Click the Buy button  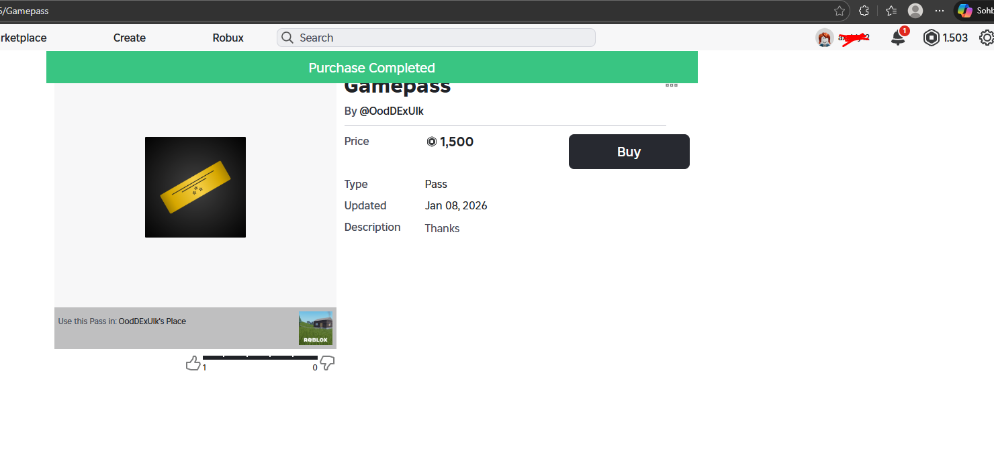(x=629, y=152)
